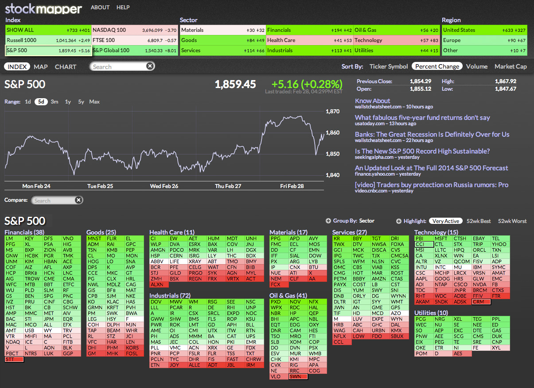Filter by the Technology sector button
Image resolution: width=534 pixels, height=388 pixels.
[397, 40]
